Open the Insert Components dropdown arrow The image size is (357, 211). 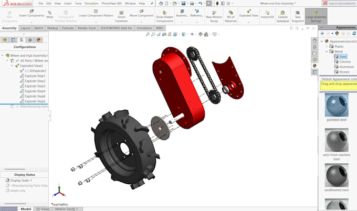(x=31, y=22)
